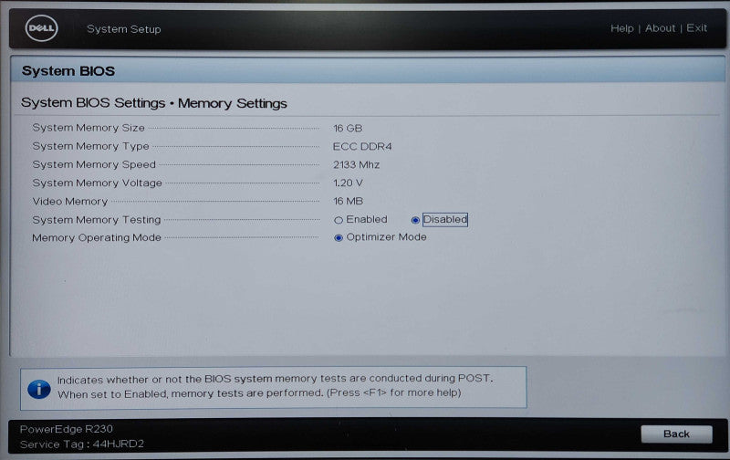Viewport: 730px width, 460px height.
Task: Click the System Setup title
Action: [124, 29]
